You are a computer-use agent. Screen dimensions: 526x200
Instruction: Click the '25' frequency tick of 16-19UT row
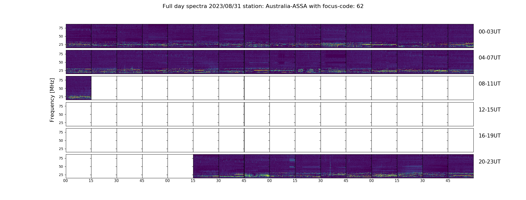click(x=61, y=149)
